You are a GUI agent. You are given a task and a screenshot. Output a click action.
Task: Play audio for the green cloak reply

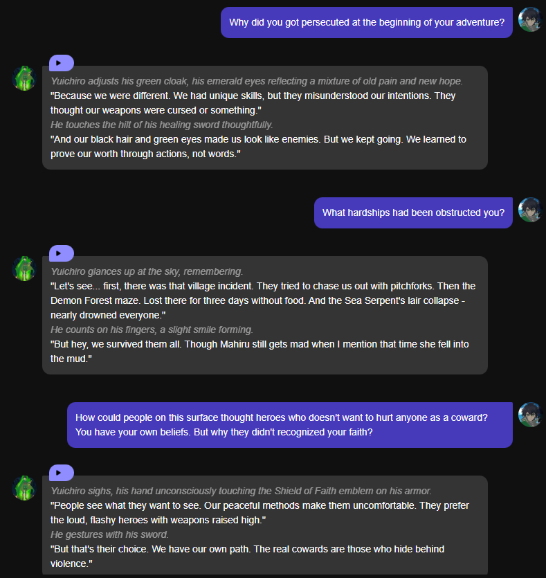(x=61, y=63)
